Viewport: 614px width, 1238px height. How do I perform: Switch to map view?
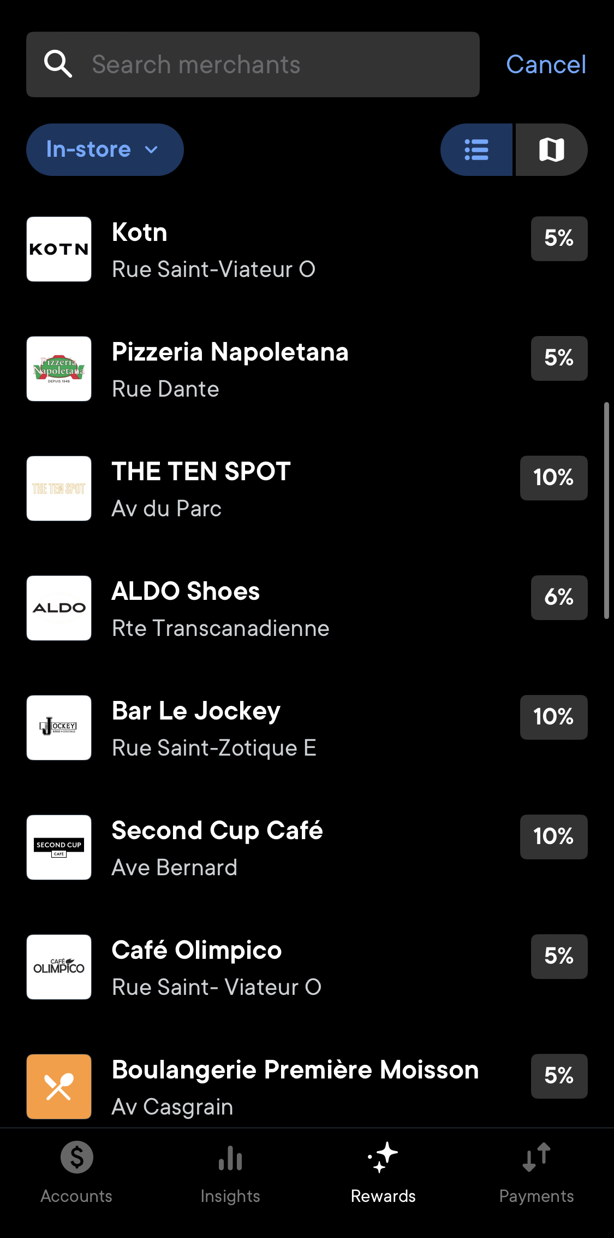tap(551, 150)
